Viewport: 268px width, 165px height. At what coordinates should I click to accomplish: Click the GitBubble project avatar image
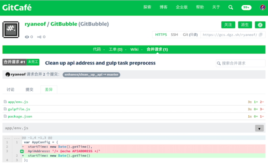tap(11, 30)
